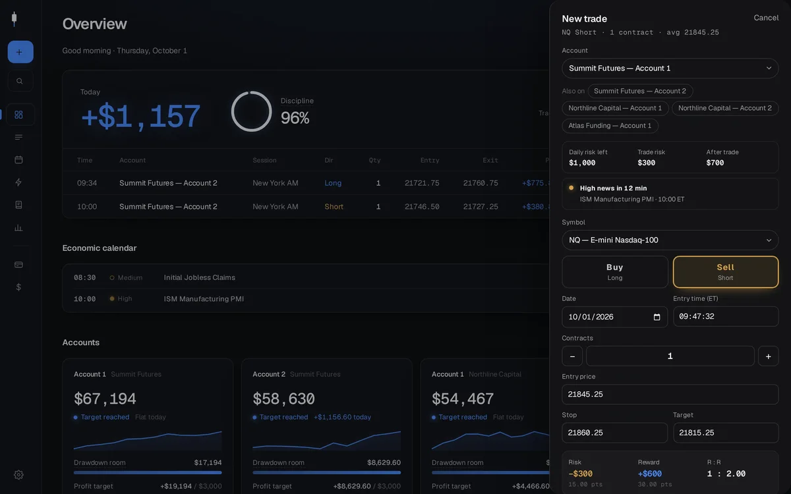This screenshot has width=791, height=494.
Task: Add Northline Capital — Account 2 chip
Action: (725, 108)
